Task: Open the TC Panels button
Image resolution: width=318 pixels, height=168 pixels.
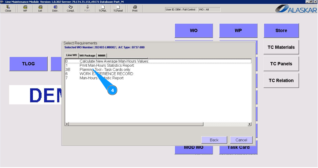Action: pos(281,64)
